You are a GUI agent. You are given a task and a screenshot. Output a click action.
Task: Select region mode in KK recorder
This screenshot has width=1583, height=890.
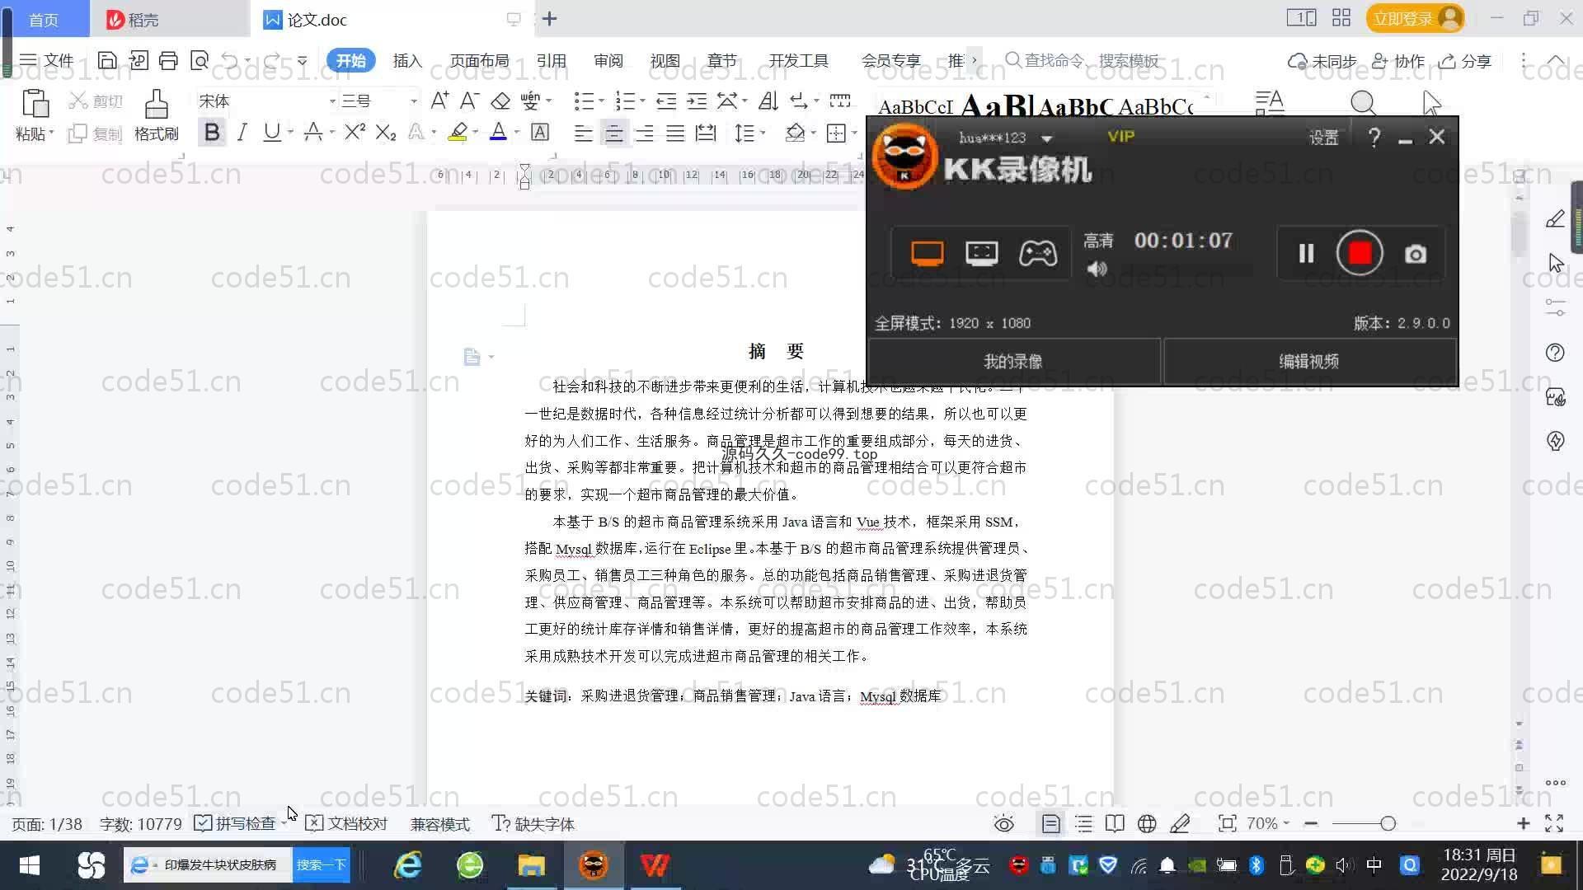(981, 253)
